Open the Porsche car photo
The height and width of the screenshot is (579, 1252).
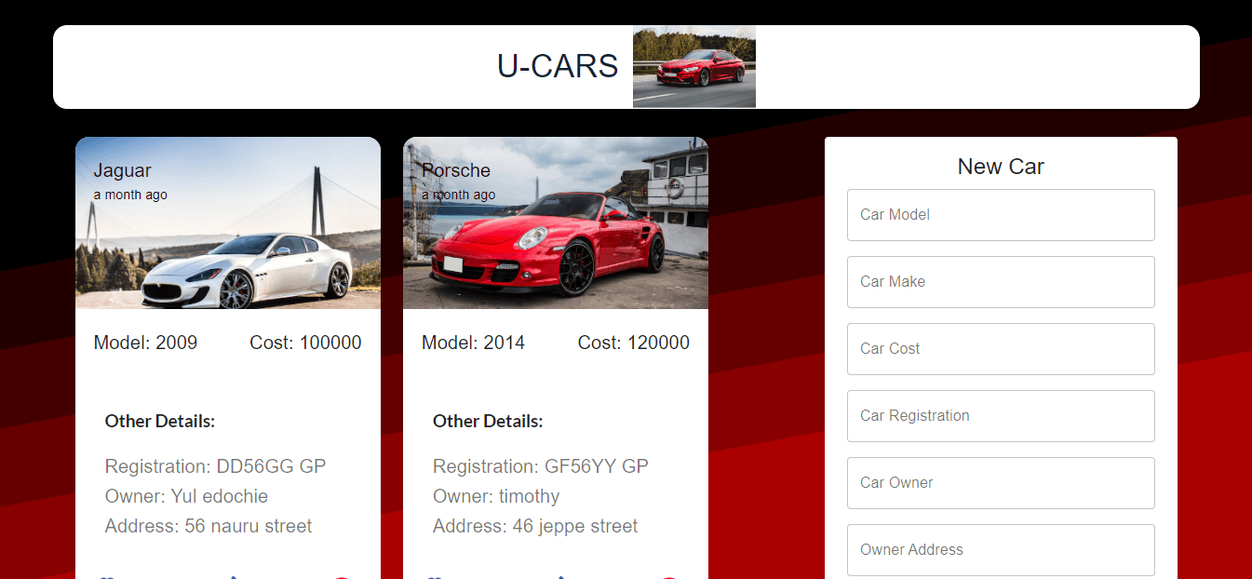coord(556,223)
